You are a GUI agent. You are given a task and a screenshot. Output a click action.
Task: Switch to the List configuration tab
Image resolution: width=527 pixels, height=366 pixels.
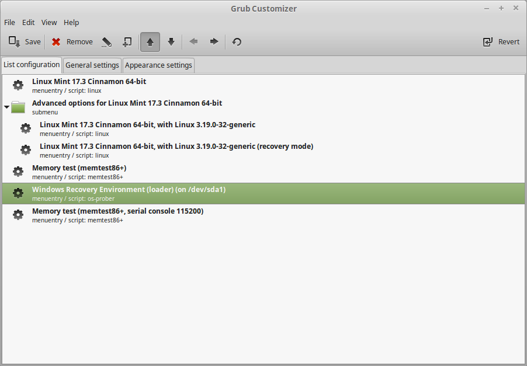click(x=32, y=64)
